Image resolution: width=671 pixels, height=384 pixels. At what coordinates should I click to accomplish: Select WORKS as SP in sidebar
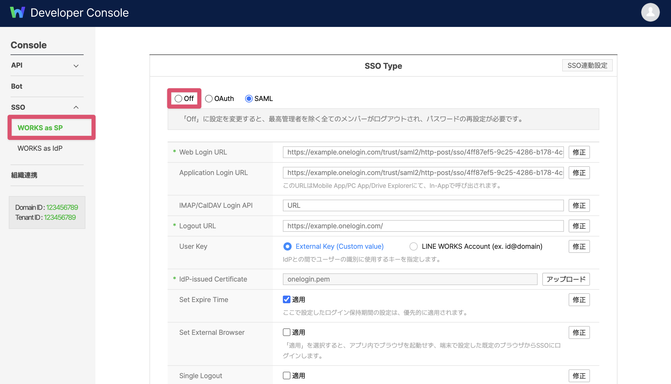coord(40,128)
